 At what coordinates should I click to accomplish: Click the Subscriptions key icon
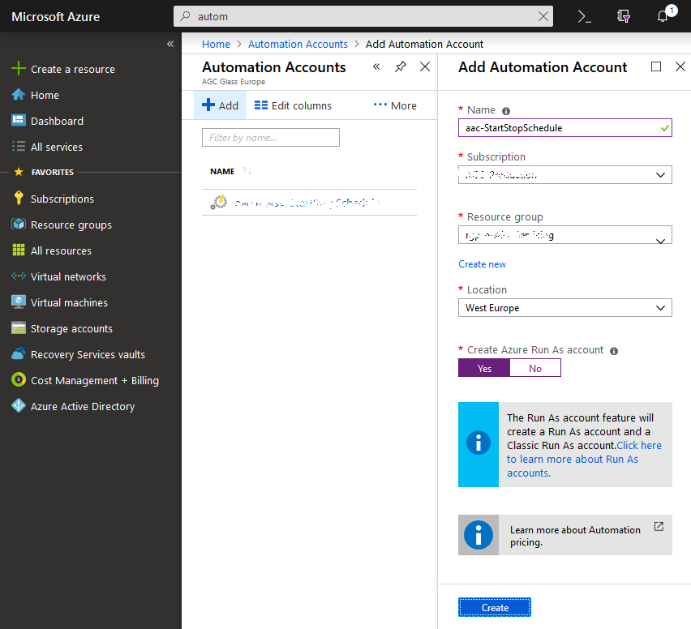tap(19, 199)
